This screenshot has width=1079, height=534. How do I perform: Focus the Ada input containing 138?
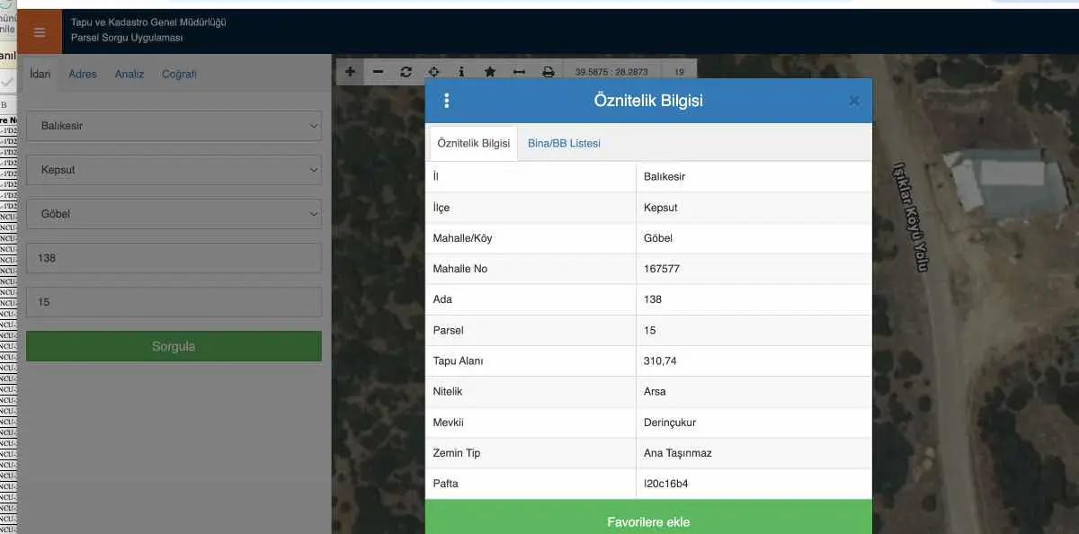click(x=174, y=258)
